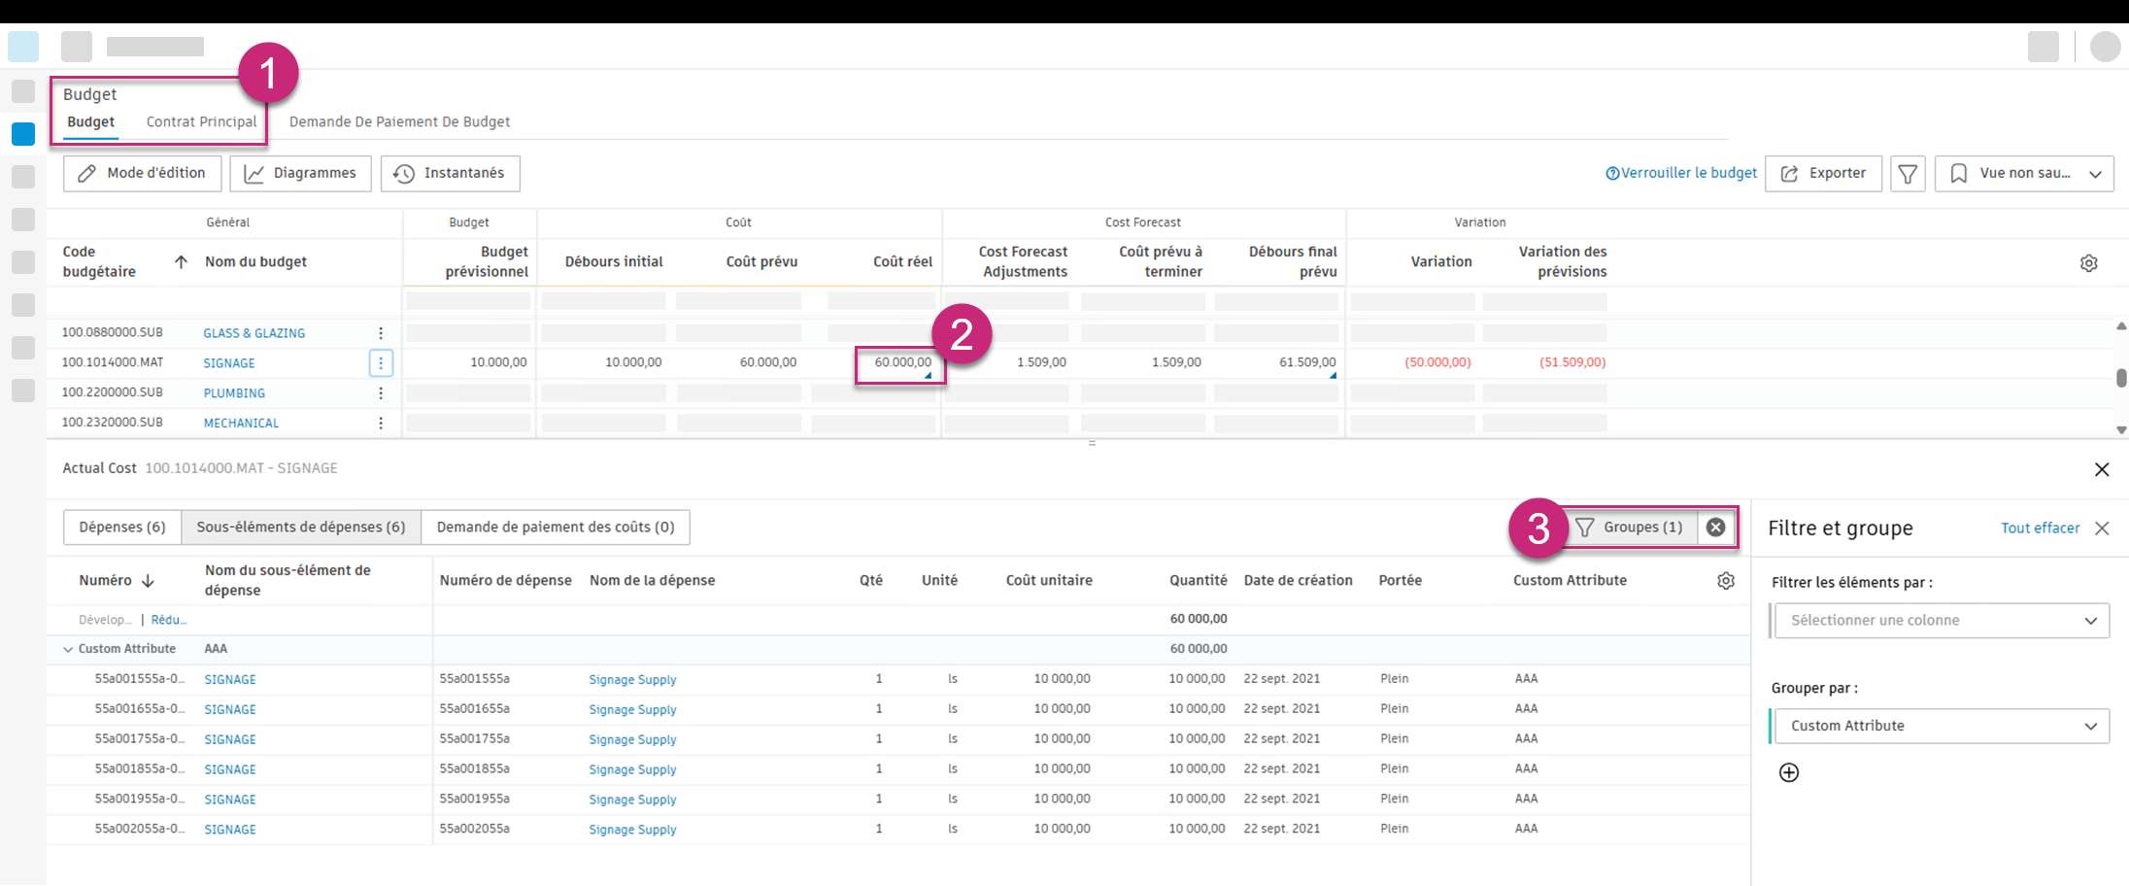Open budget table column settings gear
Image resolution: width=2129 pixels, height=886 pixels.
click(2089, 263)
